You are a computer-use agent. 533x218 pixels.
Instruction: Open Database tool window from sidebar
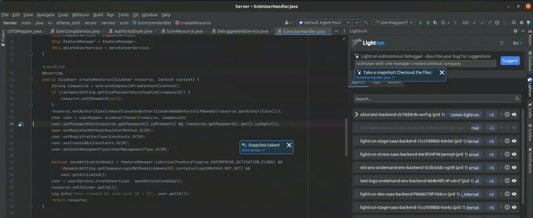[530, 61]
